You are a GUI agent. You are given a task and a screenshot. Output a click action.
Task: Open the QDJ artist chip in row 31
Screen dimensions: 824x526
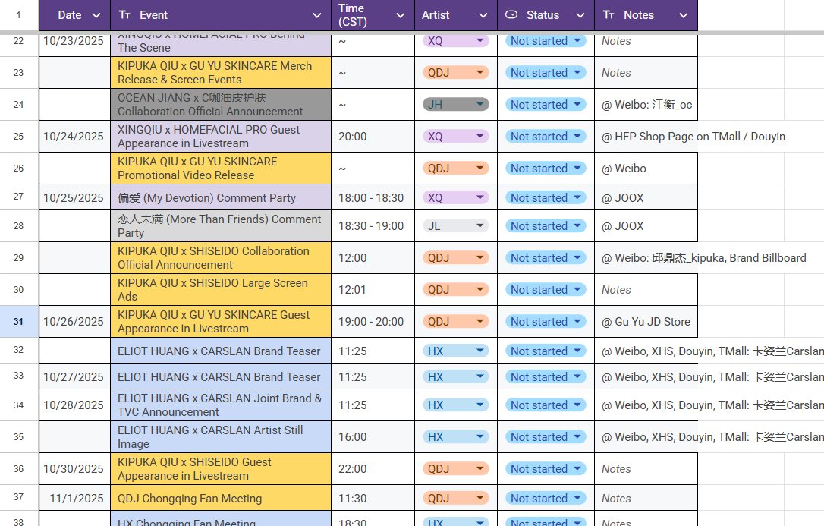pos(455,322)
